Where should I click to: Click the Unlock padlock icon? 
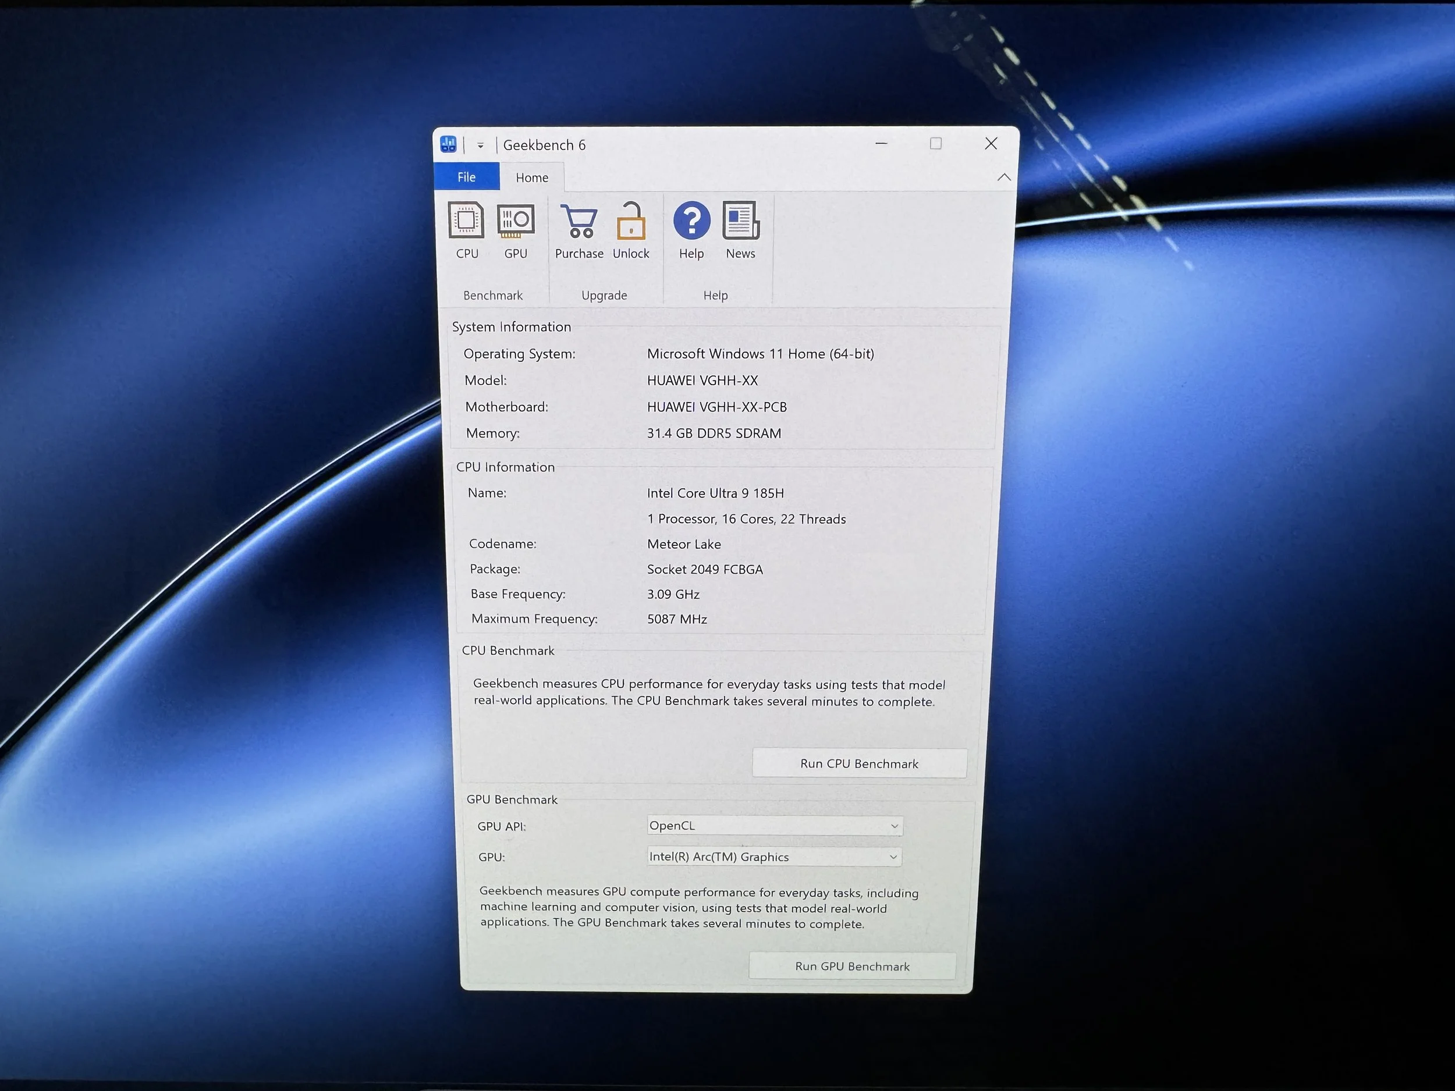pos(631,221)
